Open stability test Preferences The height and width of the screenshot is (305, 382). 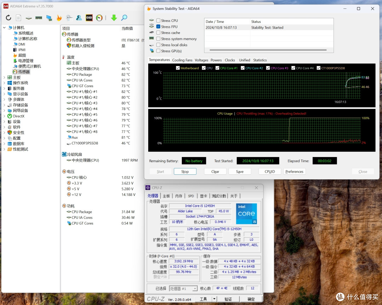[x=294, y=172]
